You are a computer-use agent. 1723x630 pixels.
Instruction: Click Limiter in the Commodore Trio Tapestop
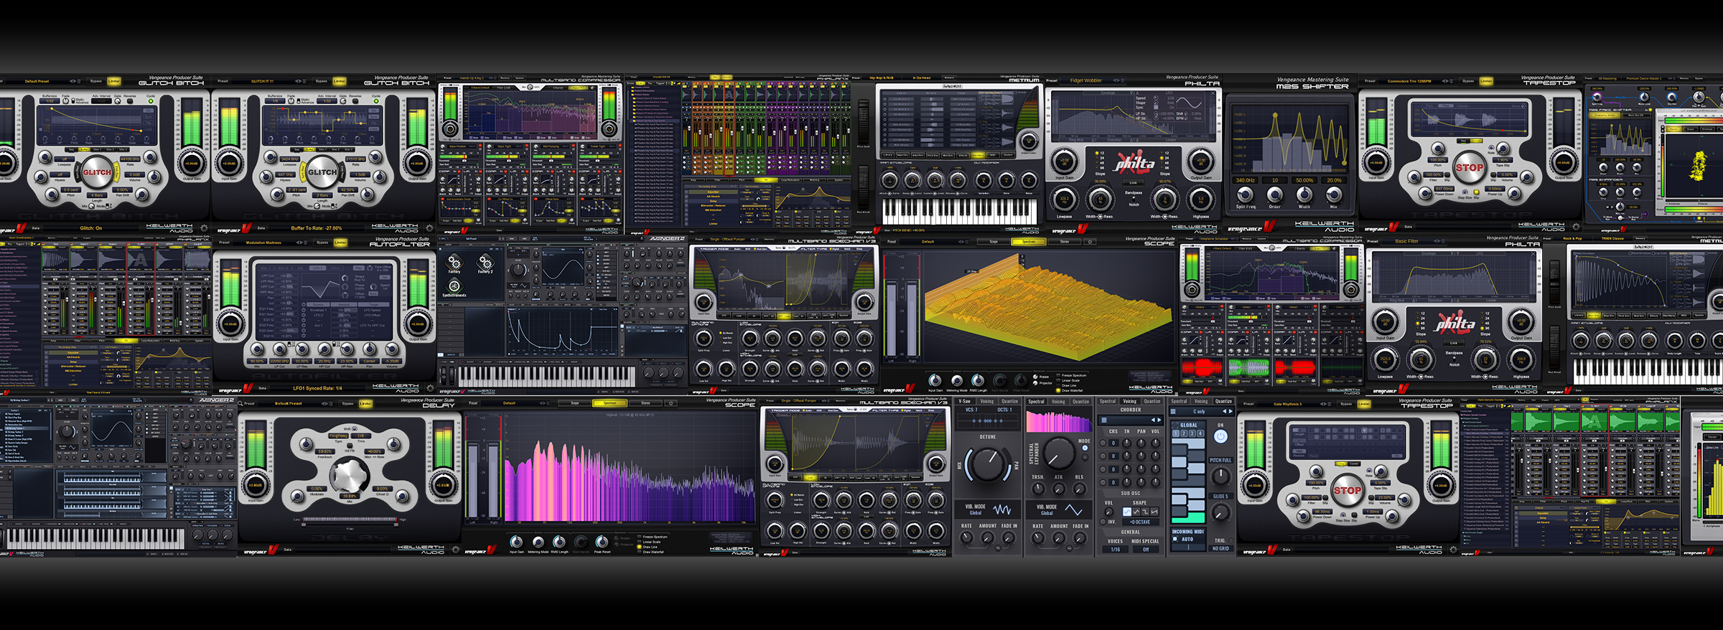(1486, 81)
